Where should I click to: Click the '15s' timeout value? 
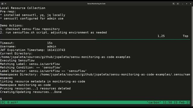[50, 43]
